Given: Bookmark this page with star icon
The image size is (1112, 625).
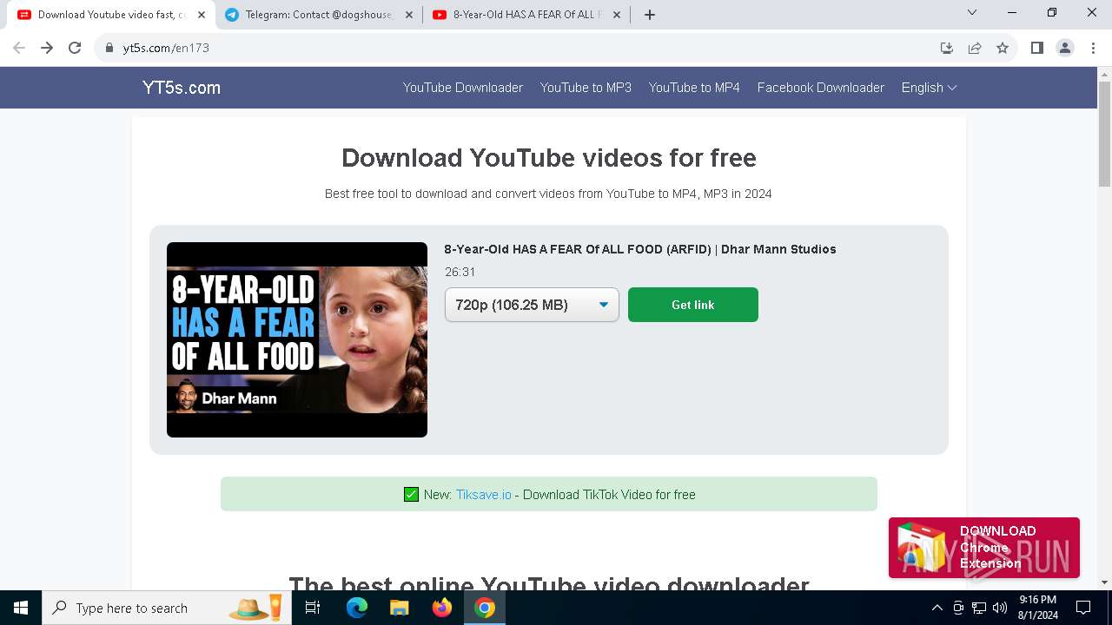Looking at the screenshot, I should (x=1003, y=48).
